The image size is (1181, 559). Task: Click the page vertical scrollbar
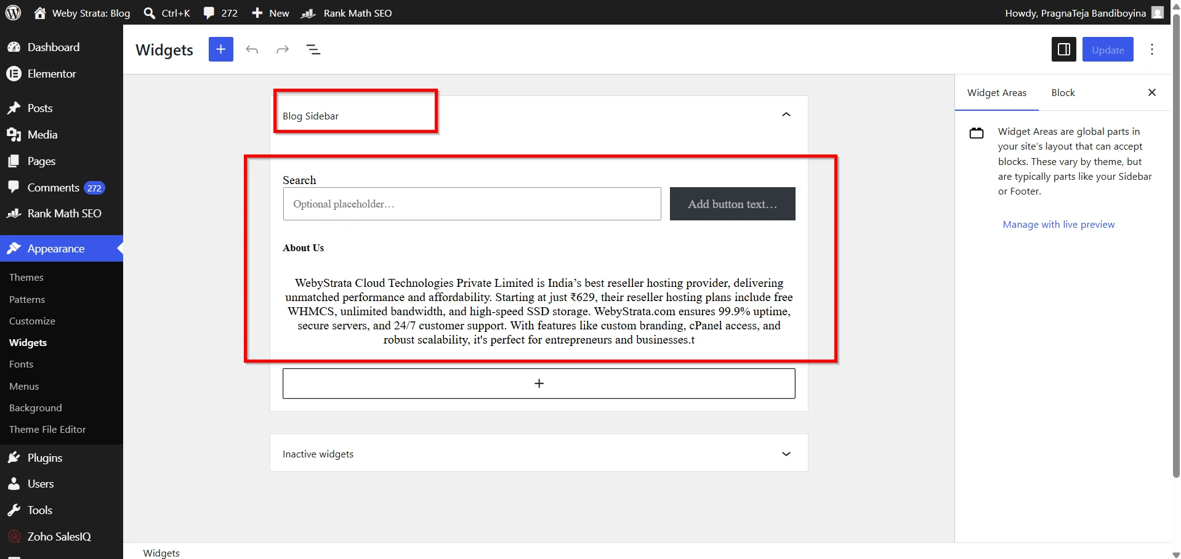click(x=1175, y=246)
